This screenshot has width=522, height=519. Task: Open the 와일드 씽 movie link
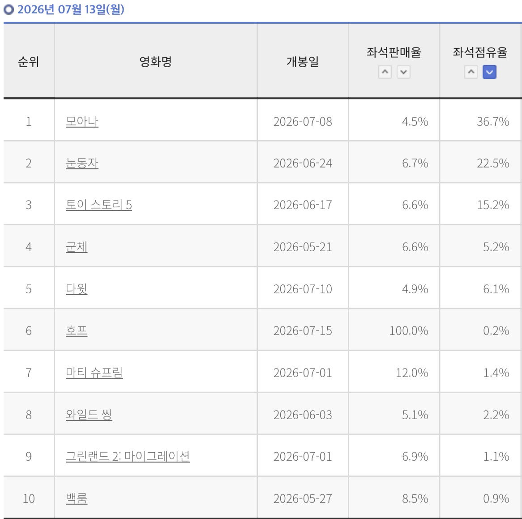coord(89,415)
